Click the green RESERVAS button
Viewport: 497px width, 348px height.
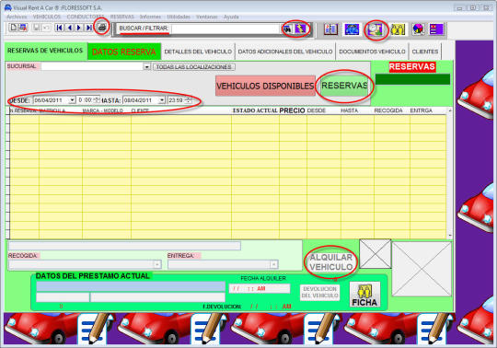point(344,86)
